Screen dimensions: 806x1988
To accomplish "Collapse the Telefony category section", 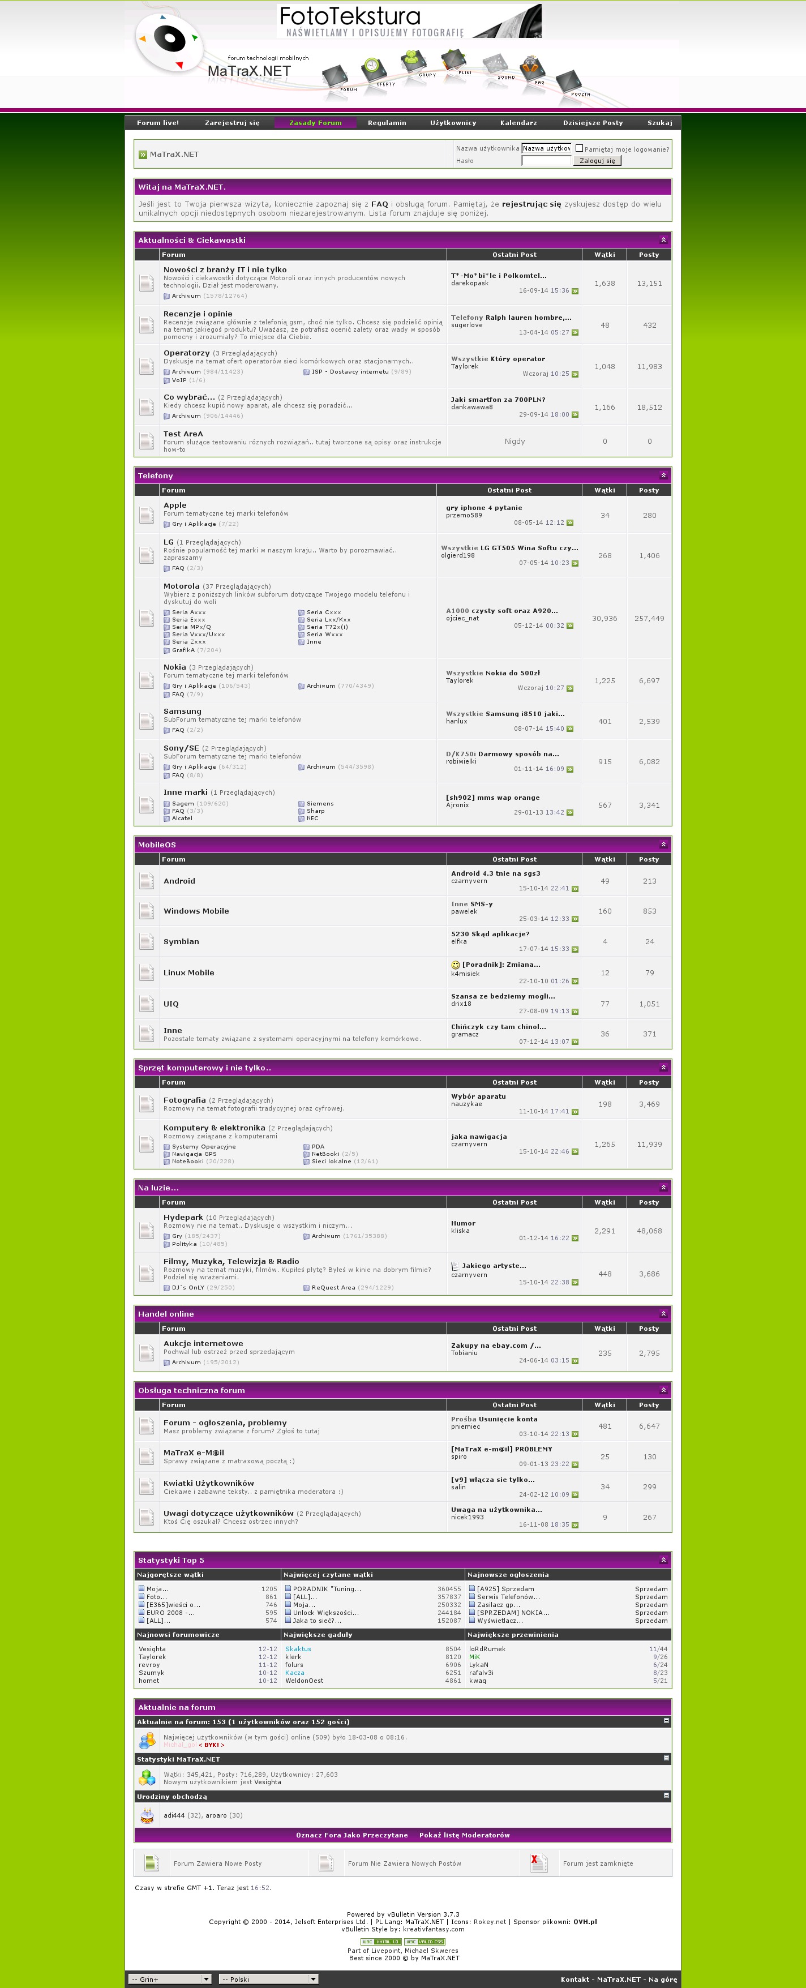I will point(662,475).
